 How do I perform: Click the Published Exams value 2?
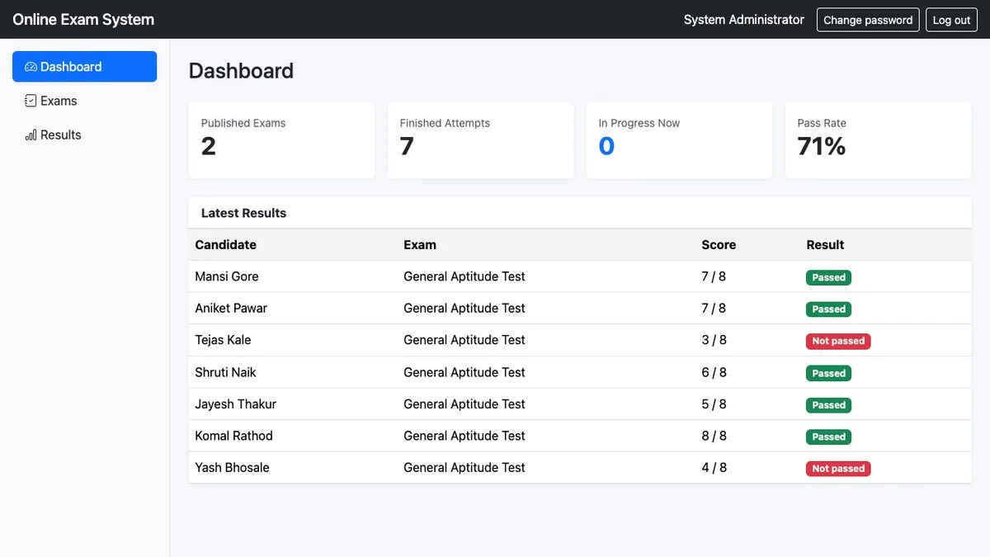[209, 146]
